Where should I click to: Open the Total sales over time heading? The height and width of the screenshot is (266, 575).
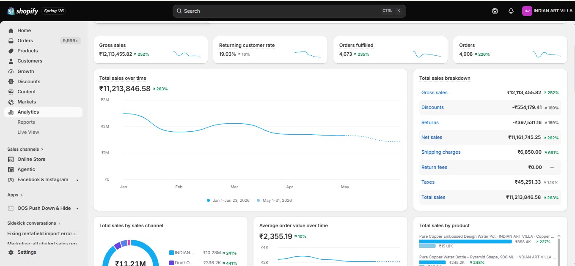click(123, 78)
